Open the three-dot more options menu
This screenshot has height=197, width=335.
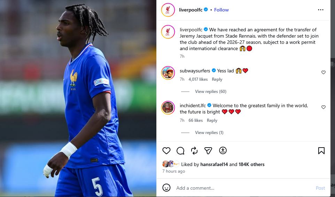click(321, 10)
